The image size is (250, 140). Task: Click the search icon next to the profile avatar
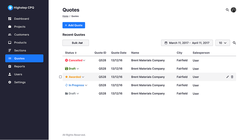pyautogui.click(x=227, y=10)
